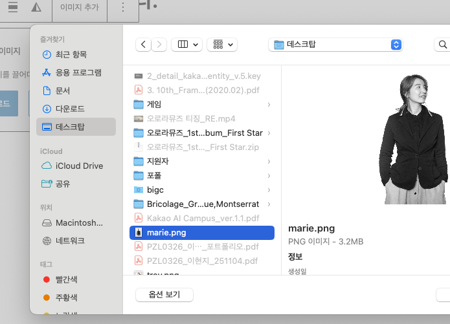Click the 옵션 보기 button

pyautogui.click(x=164, y=294)
